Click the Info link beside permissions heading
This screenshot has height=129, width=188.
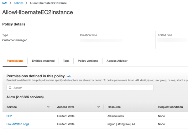69,76
